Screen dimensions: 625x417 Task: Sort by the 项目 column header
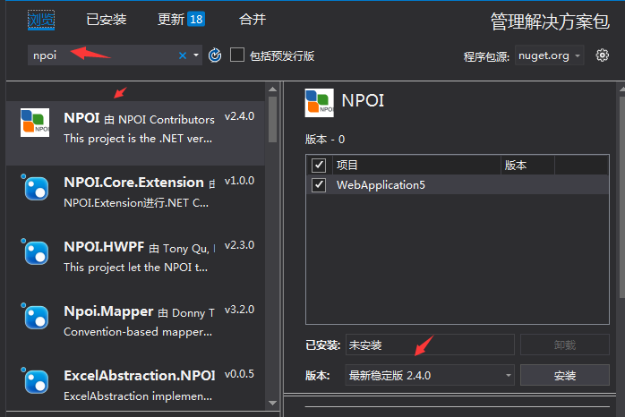416,165
